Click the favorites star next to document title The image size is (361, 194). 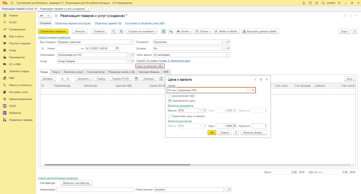[x=56, y=16]
